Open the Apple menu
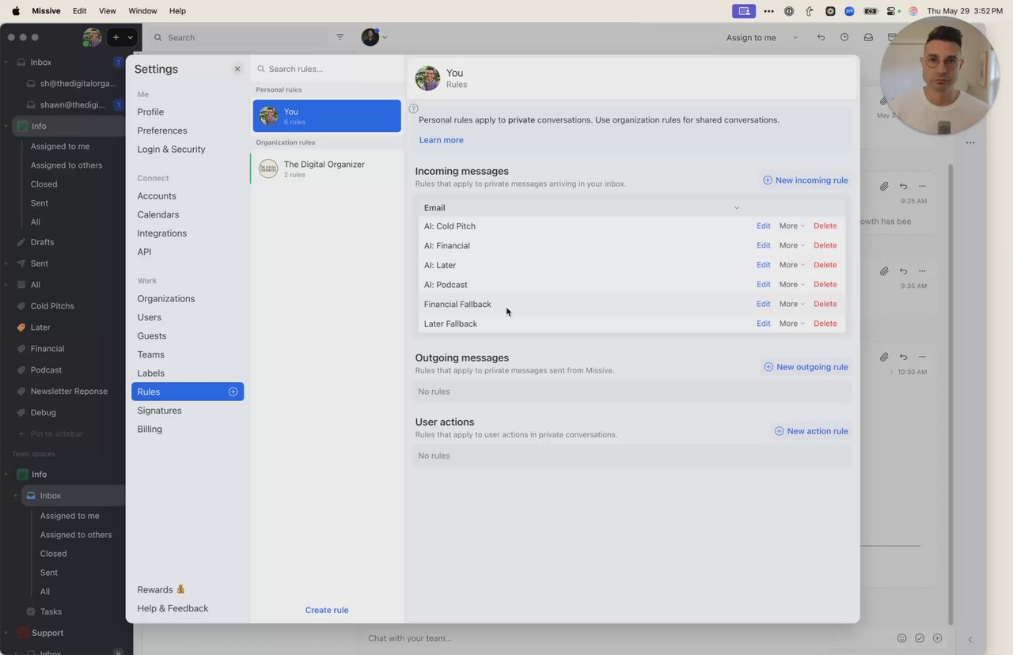The width and height of the screenshot is (1013, 655). (x=15, y=11)
